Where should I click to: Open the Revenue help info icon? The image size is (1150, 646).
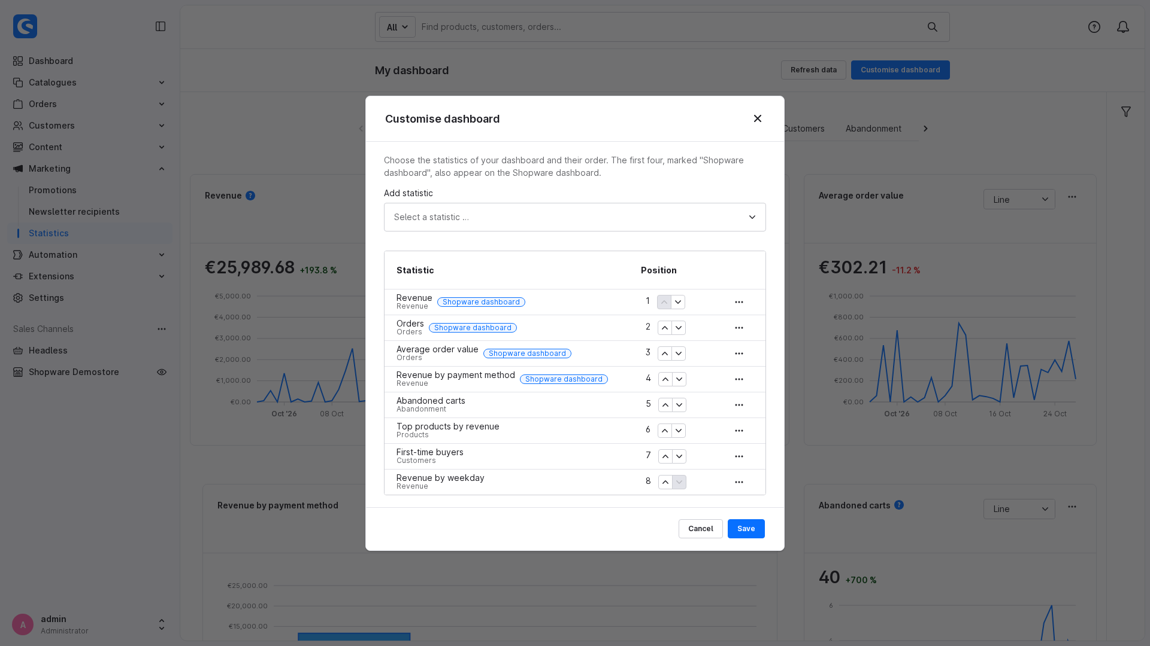click(x=250, y=196)
